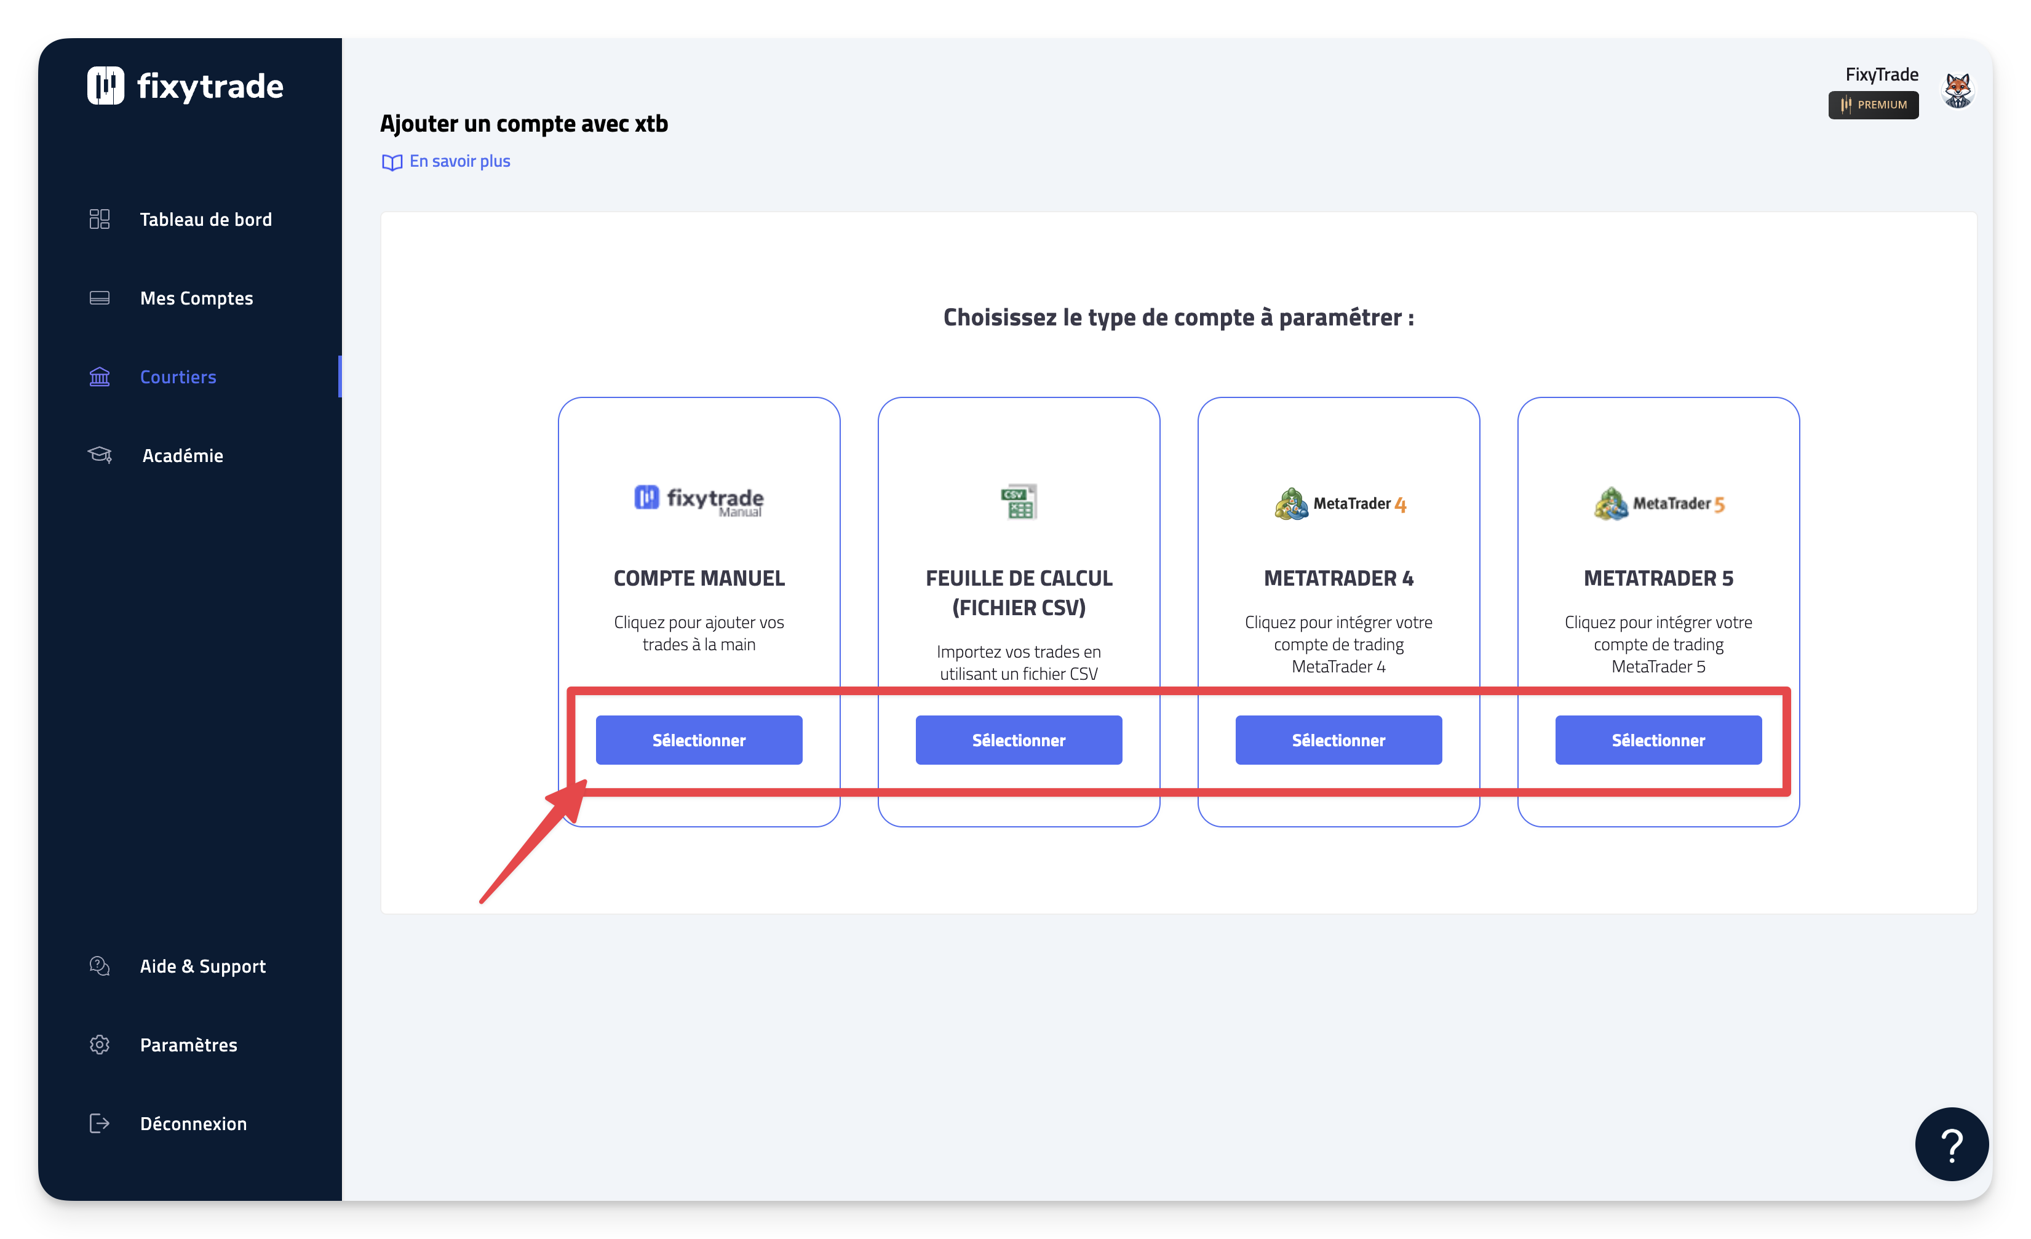Go to the Académie menu entry
The height and width of the screenshot is (1239, 2031).
pos(182,455)
